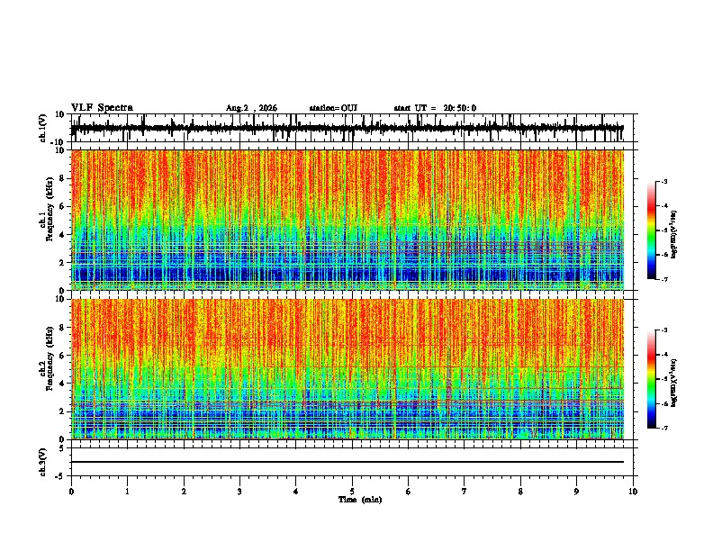The image size is (713, 551).
Task: Click the date label 'Aug.2 , 2026'
Action: [251, 108]
